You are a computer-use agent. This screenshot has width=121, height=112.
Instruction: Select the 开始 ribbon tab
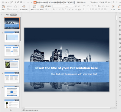point(35,2)
